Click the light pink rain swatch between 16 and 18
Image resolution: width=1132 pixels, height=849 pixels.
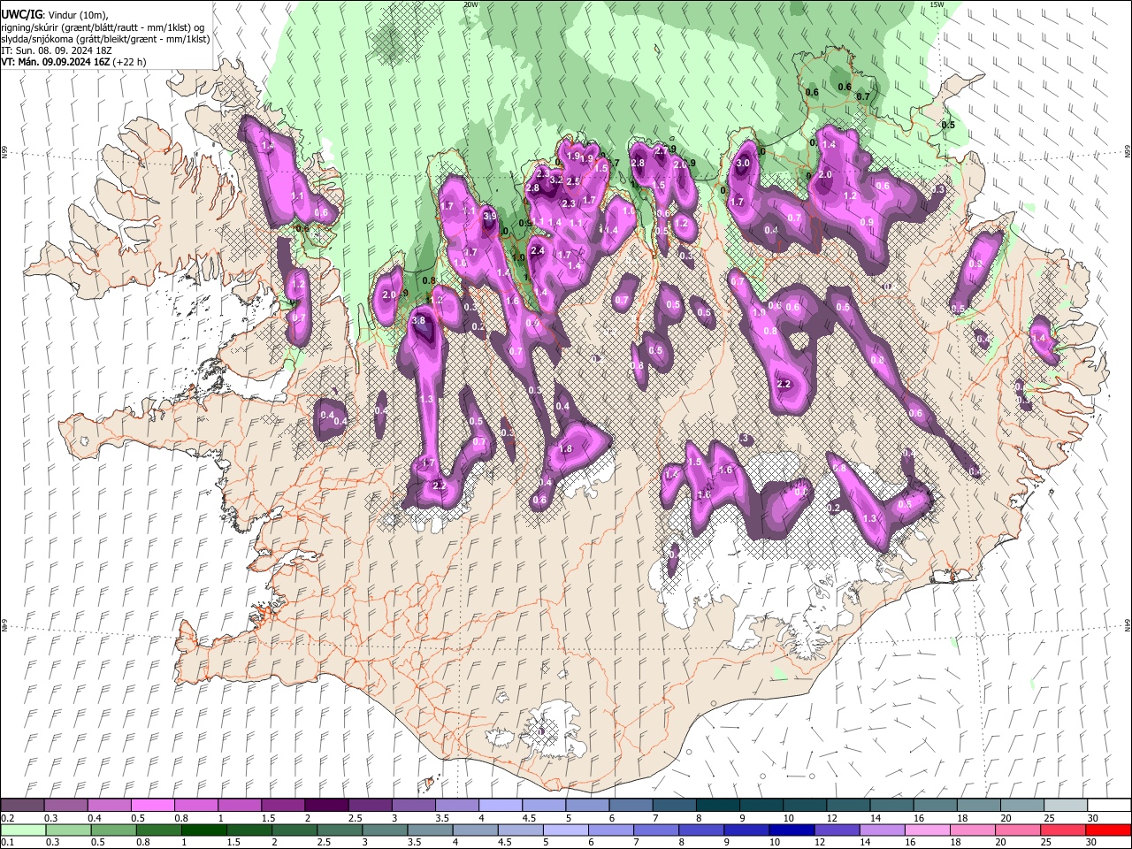point(928,830)
